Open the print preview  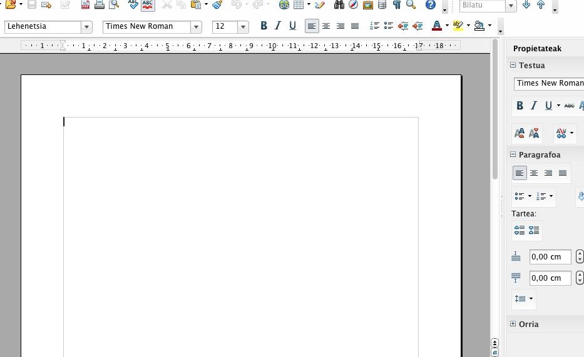(x=114, y=4)
